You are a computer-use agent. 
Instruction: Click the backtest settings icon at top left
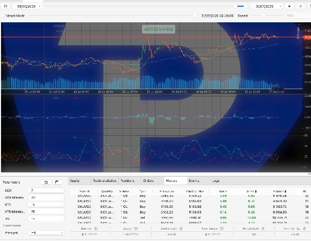click(x=5, y=6)
